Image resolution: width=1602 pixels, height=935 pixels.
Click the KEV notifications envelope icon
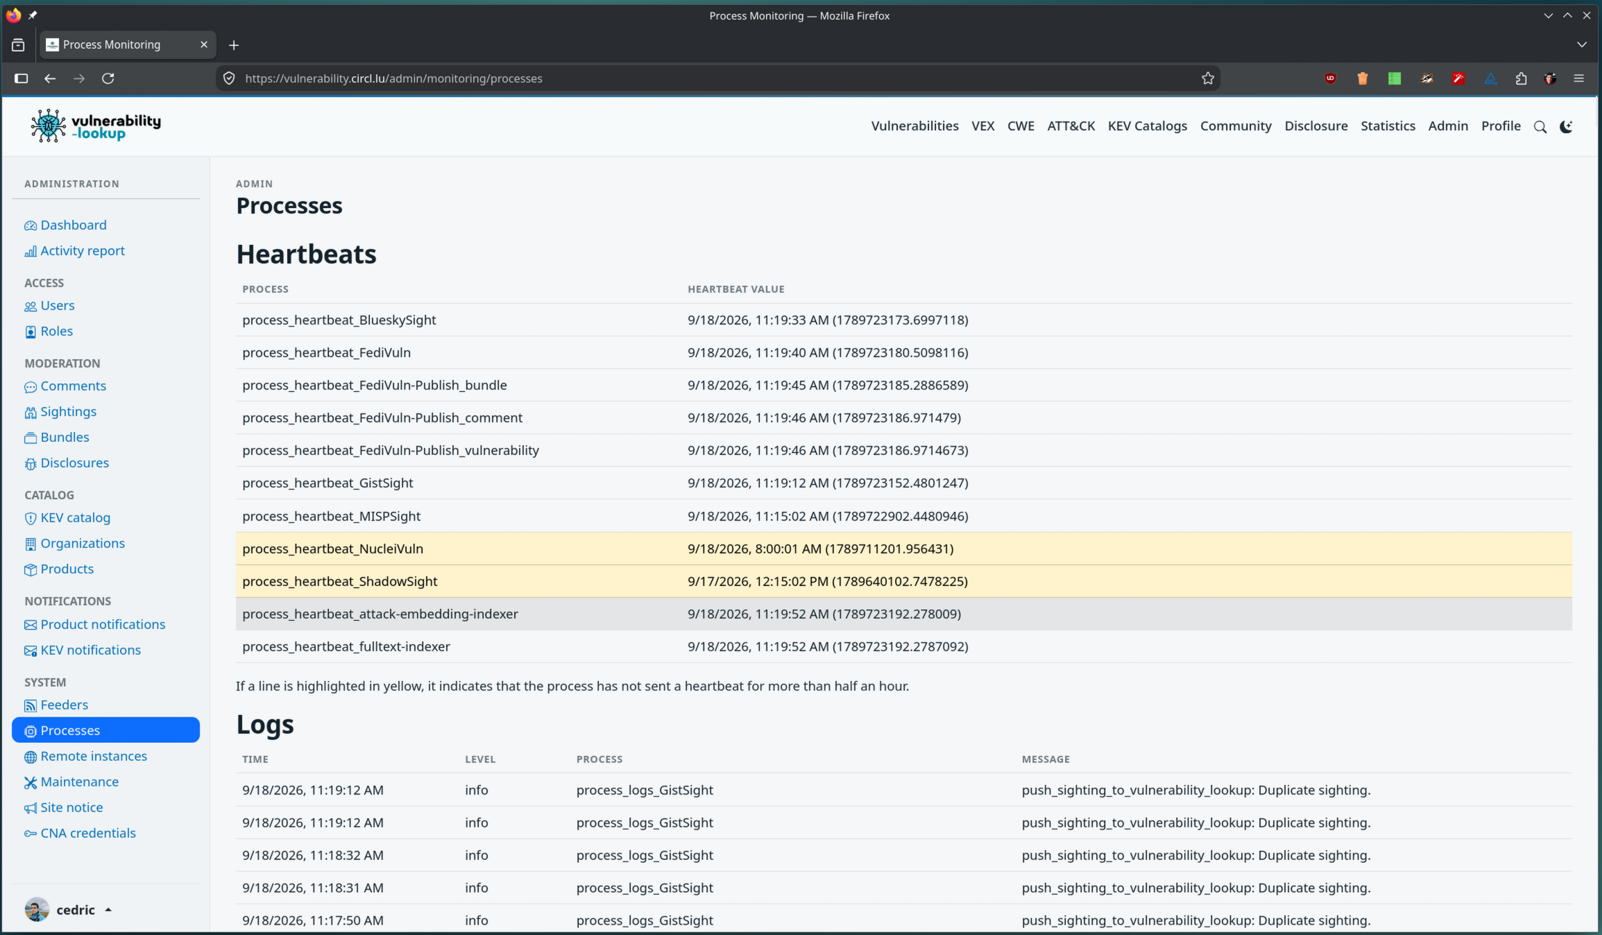click(x=31, y=651)
